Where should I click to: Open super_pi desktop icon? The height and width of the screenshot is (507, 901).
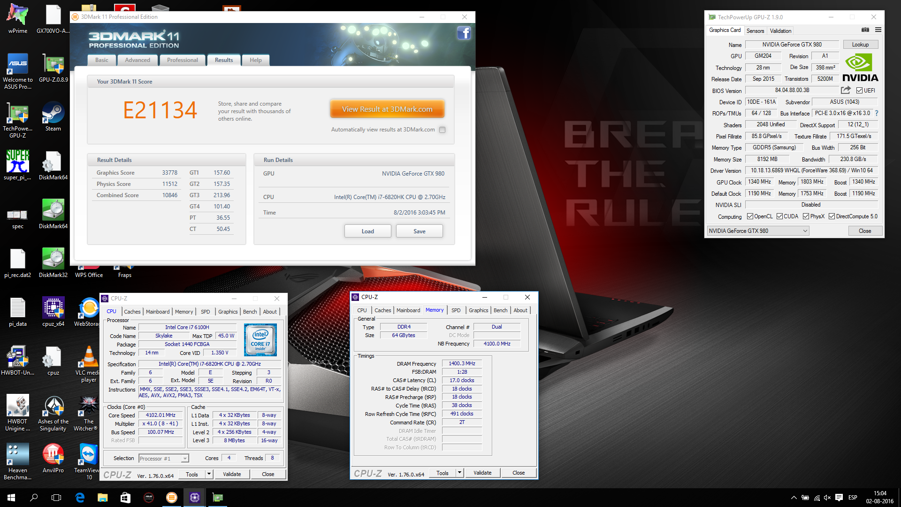click(x=18, y=165)
